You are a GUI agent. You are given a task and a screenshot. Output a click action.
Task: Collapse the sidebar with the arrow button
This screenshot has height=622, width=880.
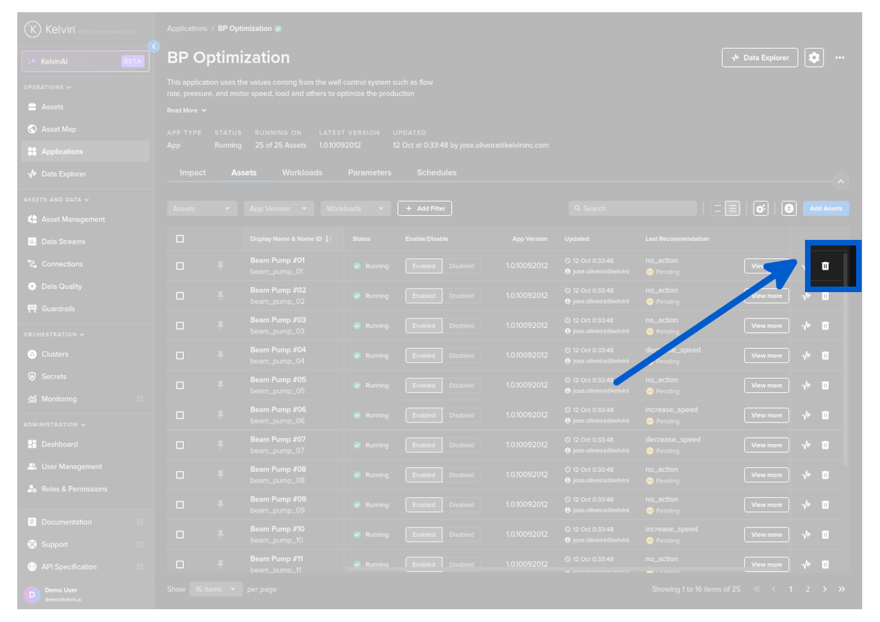click(x=154, y=47)
